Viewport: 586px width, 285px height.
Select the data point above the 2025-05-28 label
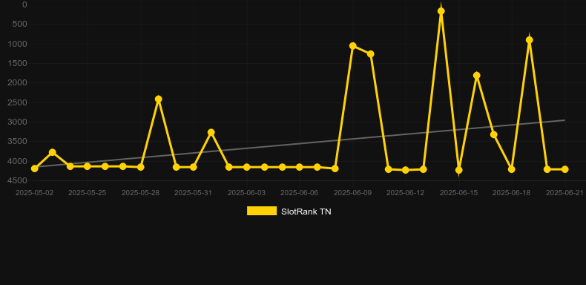point(140,167)
